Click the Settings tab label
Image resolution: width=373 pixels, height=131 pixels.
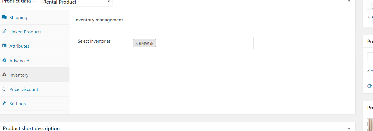point(17,104)
